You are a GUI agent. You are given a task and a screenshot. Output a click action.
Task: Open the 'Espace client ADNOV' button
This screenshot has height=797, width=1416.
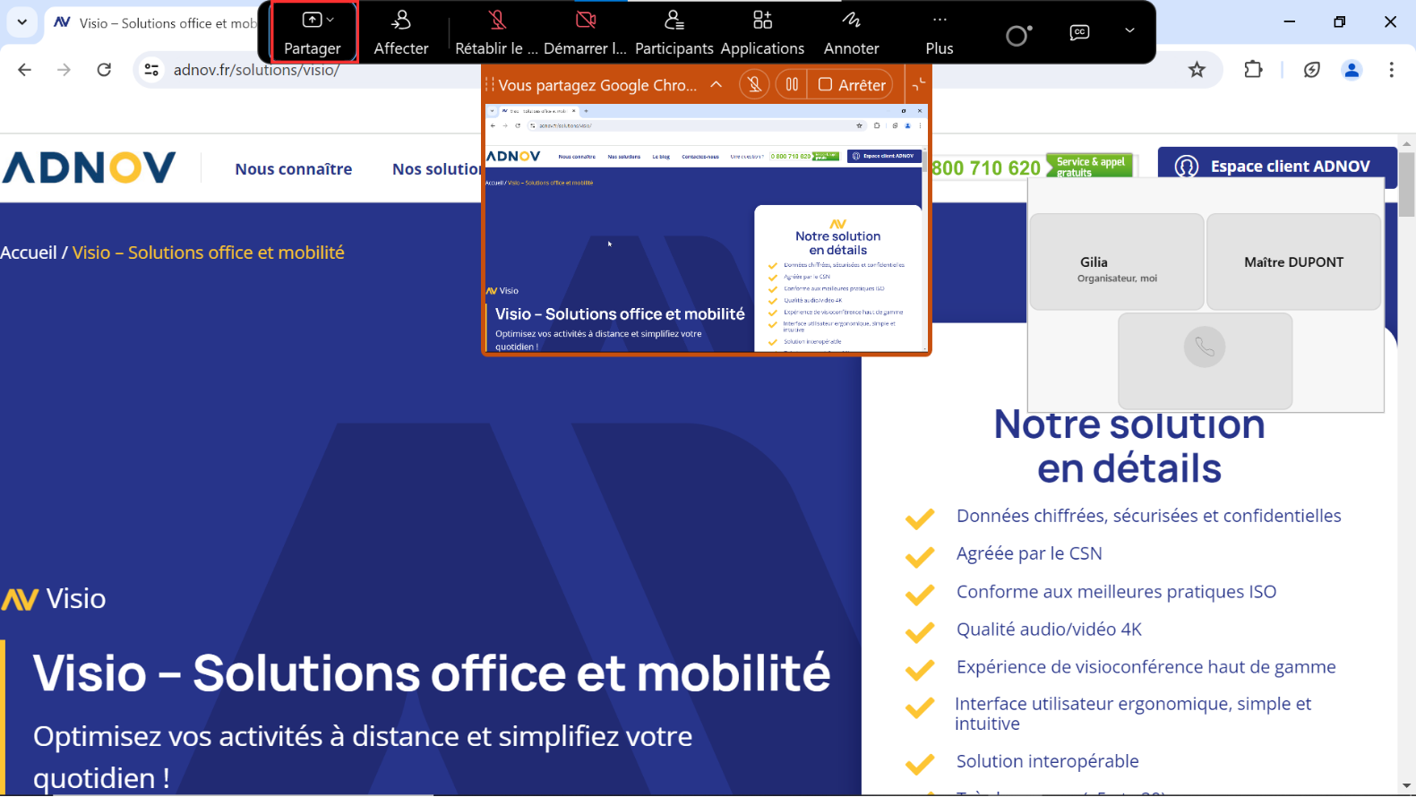1278,166
